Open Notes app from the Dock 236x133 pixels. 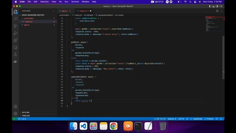(103, 126)
